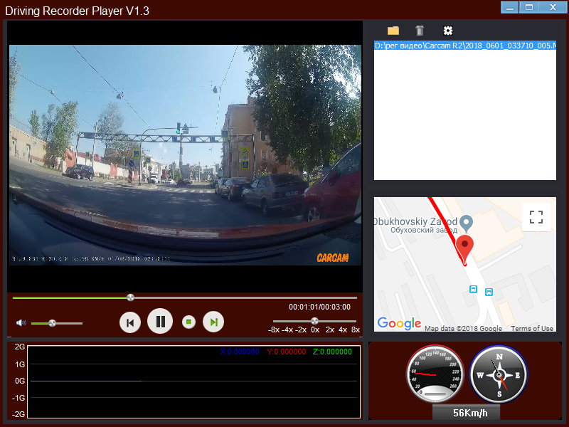Enter fullscreen view on the map
Viewport: 569px width, 427px height.
pos(536,216)
